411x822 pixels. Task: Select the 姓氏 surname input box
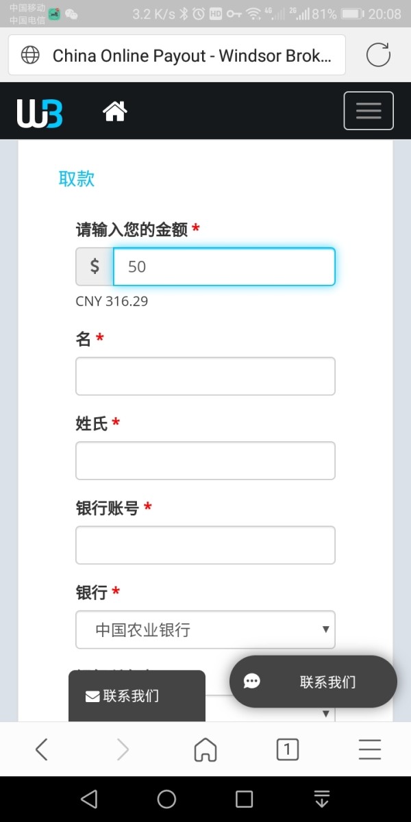tap(205, 460)
